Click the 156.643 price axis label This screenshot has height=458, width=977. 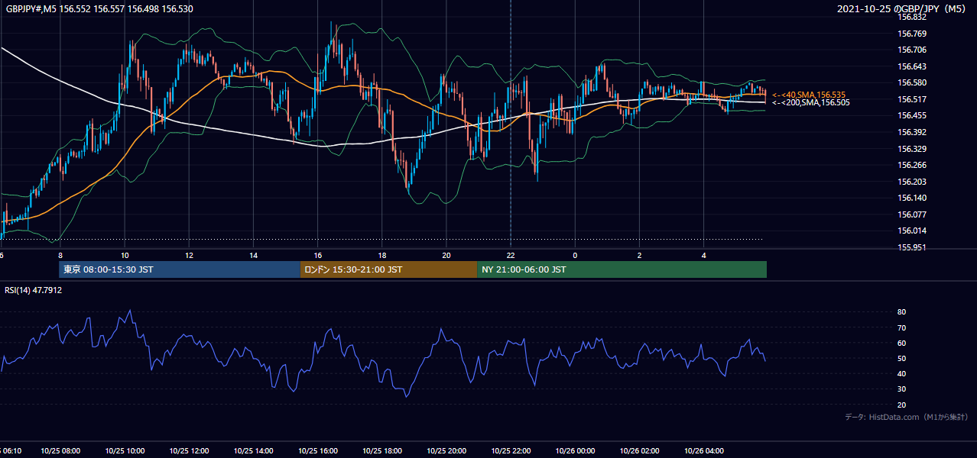(x=912, y=66)
